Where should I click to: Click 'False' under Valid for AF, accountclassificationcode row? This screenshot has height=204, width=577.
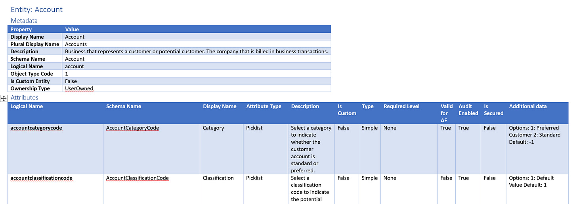[446, 178]
